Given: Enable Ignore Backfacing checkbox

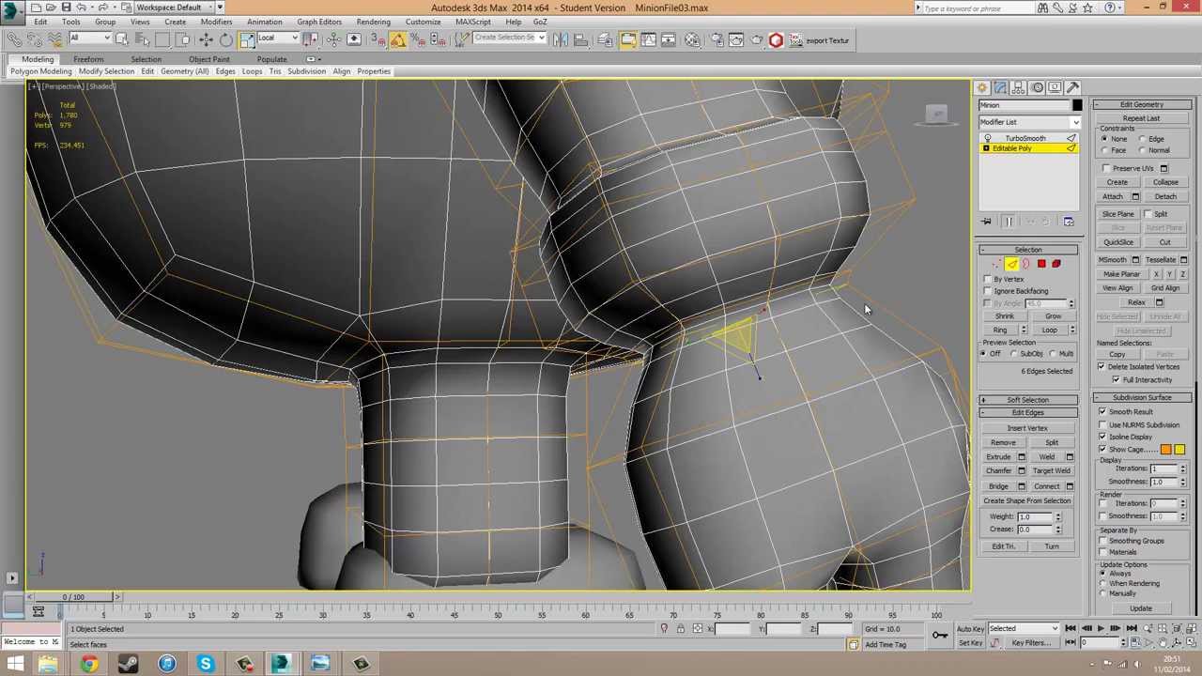Looking at the screenshot, I should coord(988,291).
